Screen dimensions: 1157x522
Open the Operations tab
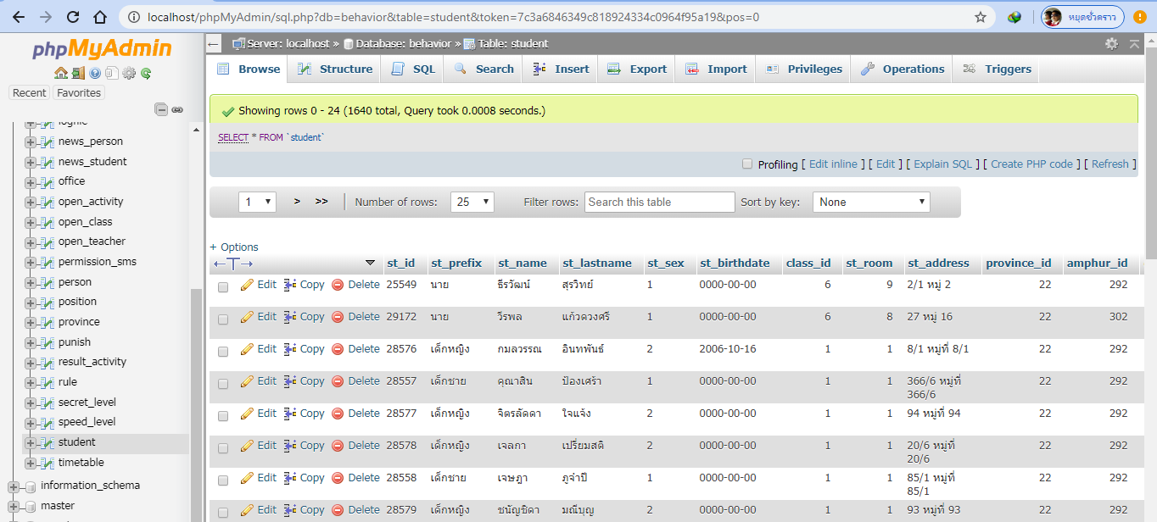click(x=902, y=69)
